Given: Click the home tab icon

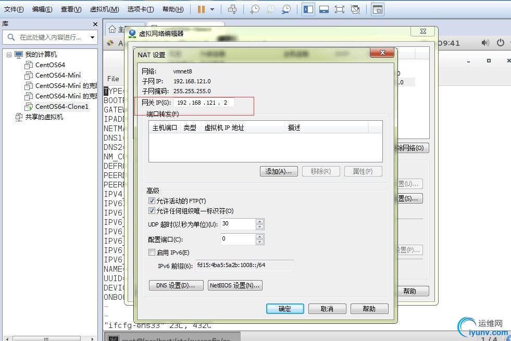Looking at the screenshot, I should [112, 29].
